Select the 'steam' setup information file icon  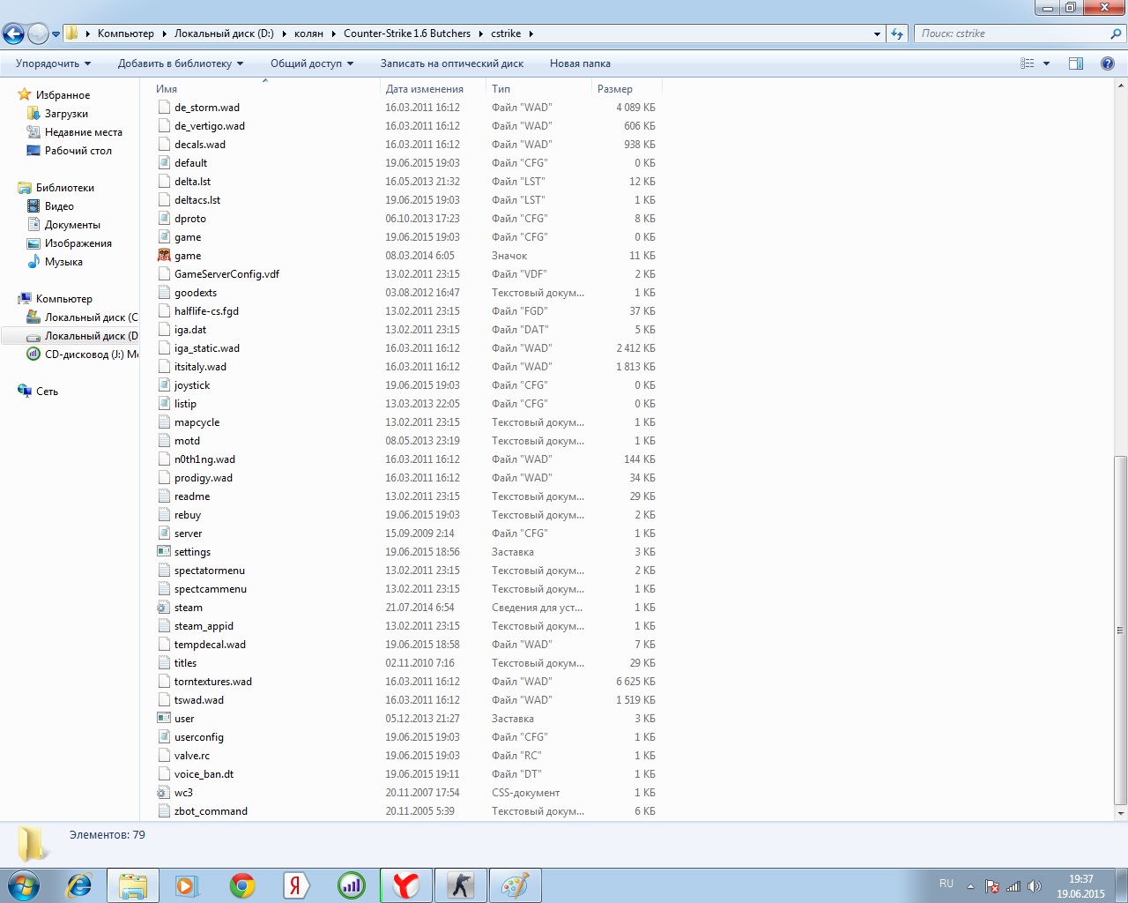click(164, 608)
